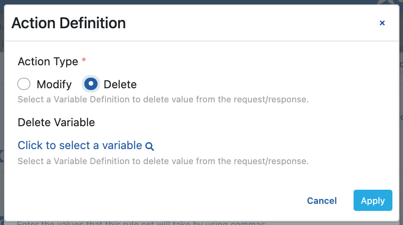Click the Delete Variable section label

pos(56,122)
